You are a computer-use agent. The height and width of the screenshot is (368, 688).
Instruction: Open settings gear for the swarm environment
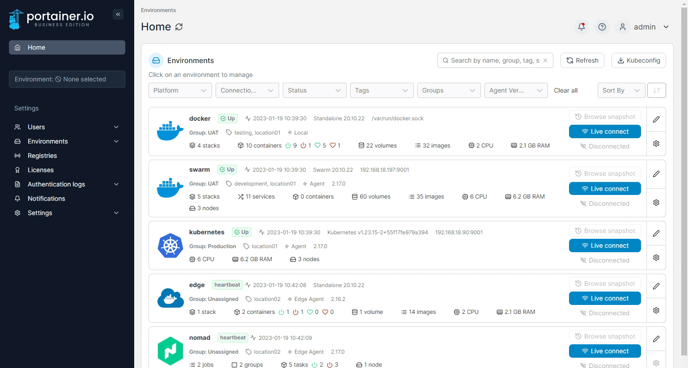(656, 202)
